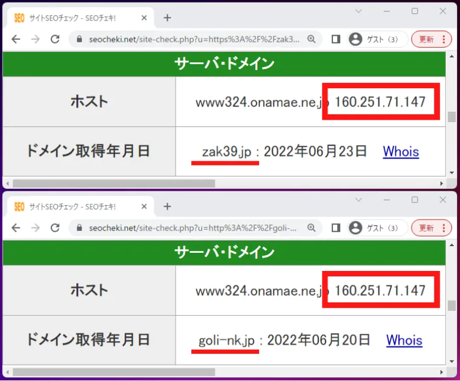The height and width of the screenshot is (381, 460).
Task: Click the address bar URL in the bottom window
Action: click(x=194, y=228)
